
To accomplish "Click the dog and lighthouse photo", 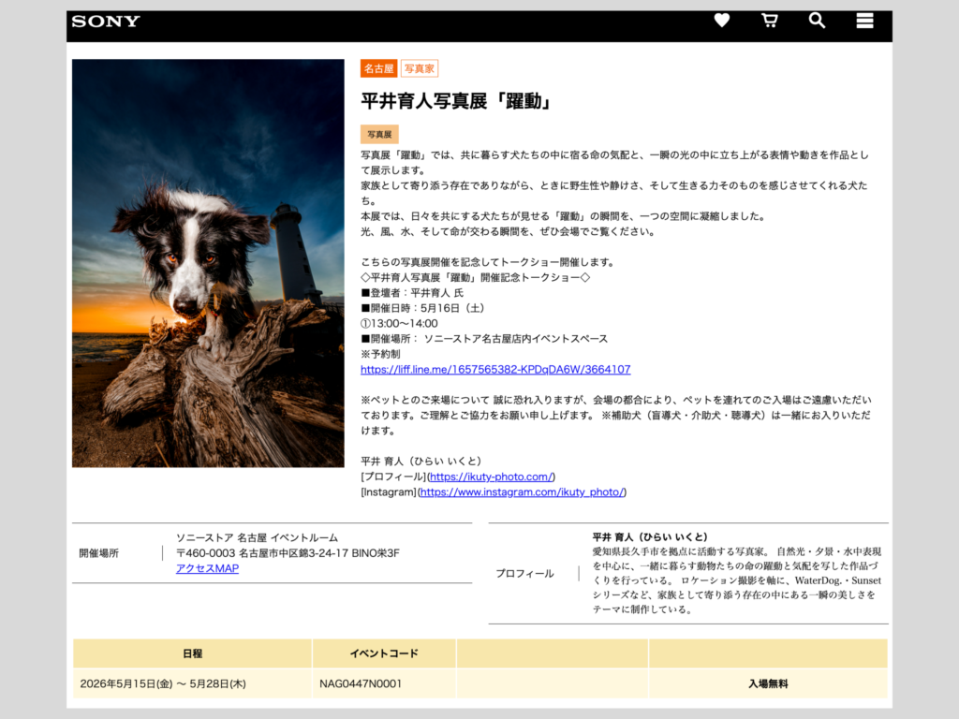I will pyautogui.click(x=208, y=263).
